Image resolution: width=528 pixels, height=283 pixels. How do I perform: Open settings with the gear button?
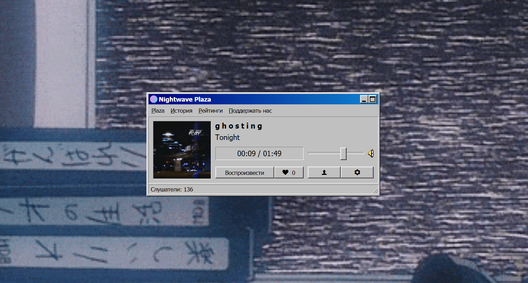pyautogui.click(x=357, y=172)
